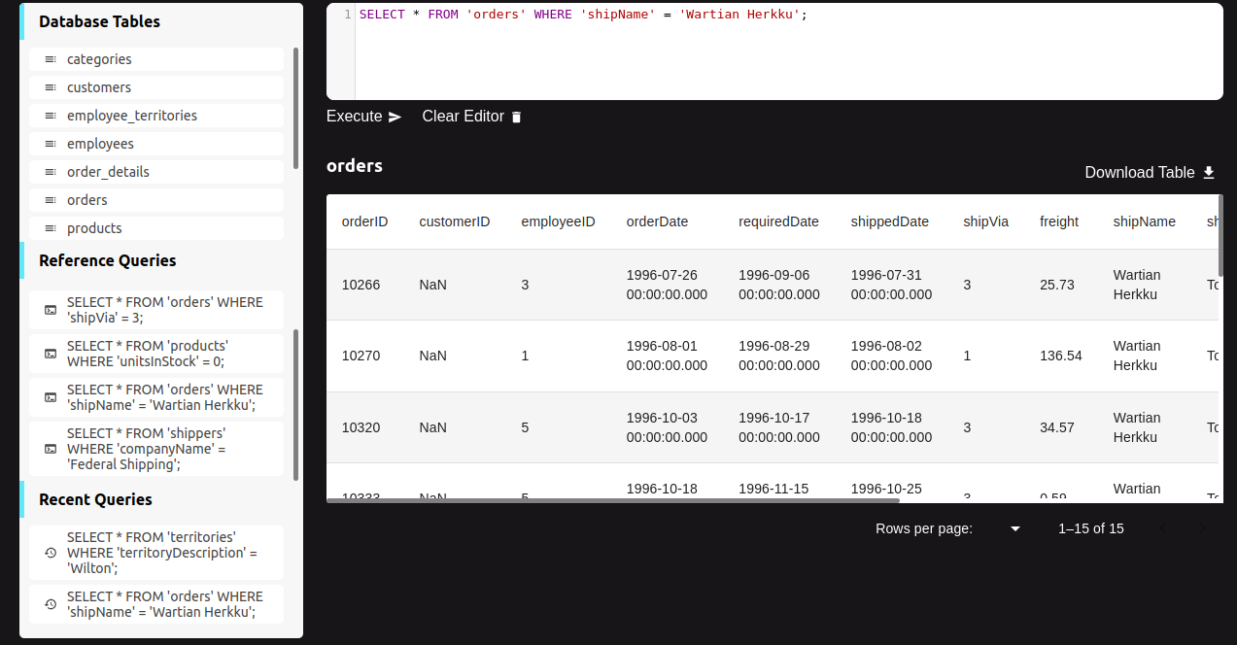
Task: Load reference query for Federal Shipping
Action: click(156, 449)
